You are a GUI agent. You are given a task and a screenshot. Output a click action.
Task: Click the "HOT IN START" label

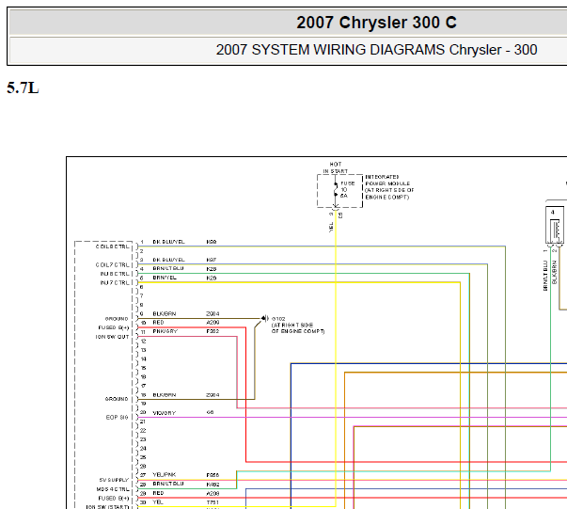[335, 167]
